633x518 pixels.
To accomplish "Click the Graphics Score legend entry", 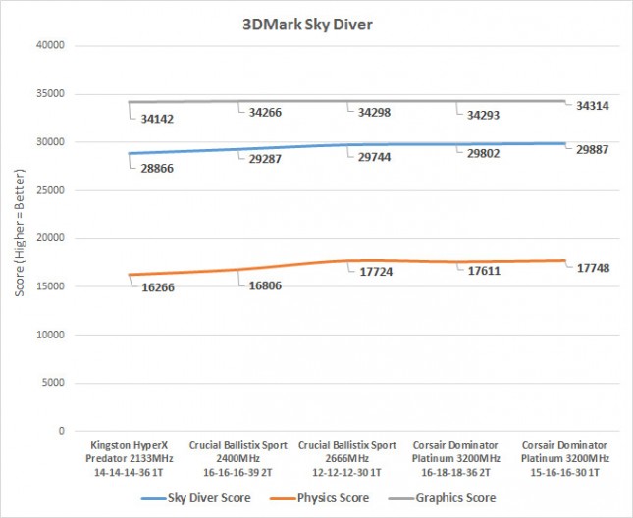I will (x=442, y=498).
